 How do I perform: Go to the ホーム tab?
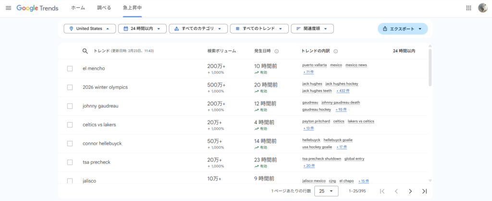tap(77, 8)
